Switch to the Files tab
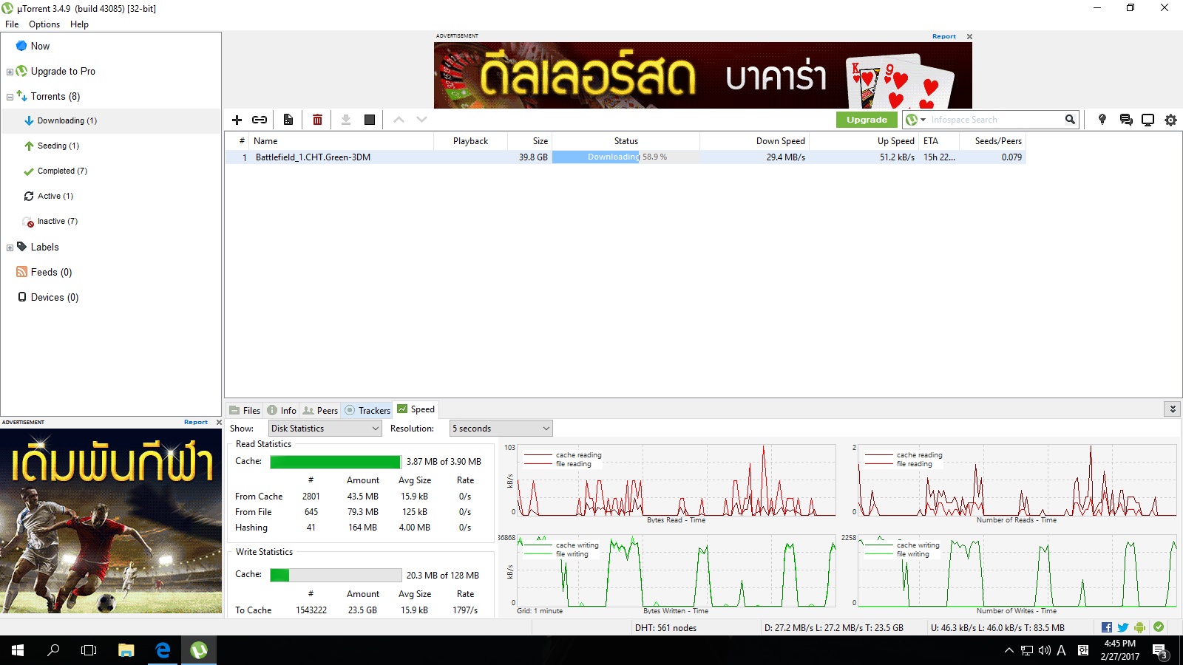 [245, 410]
